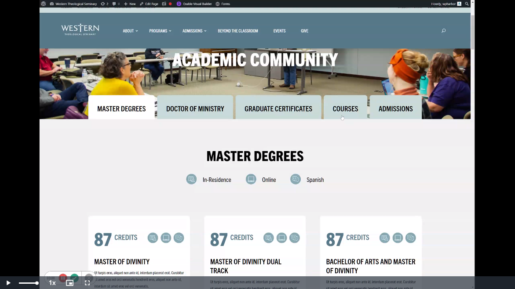Click the updates icon in admin bar
The height and width of the screenshot is (289, 515).
pyautogui.click(x=104, y=4)
